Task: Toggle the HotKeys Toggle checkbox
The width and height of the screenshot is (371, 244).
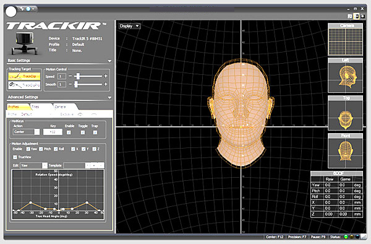Action: pos(83,133)
